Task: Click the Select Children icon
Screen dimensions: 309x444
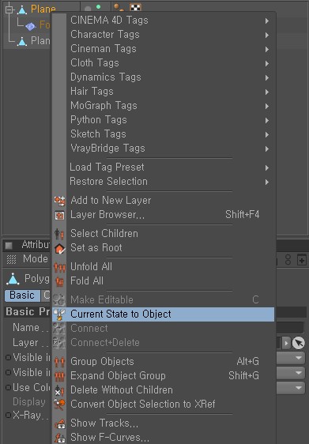Action: [59, 234]
